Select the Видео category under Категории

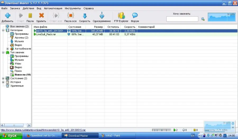[x=18, y=45]
